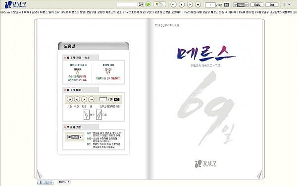Viewport: 297px width, 186px height.
Task: Open the 목차 table of contents link
Action: click(26, 12)
